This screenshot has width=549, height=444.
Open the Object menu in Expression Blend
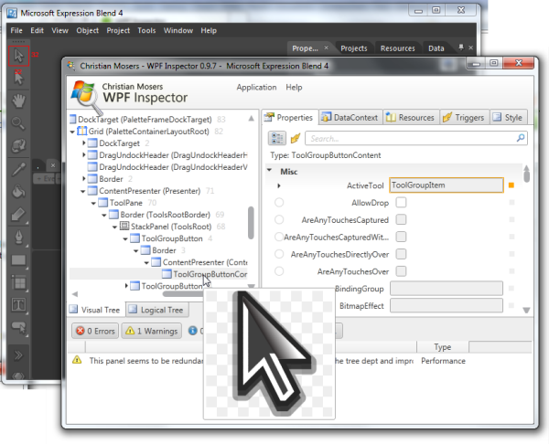pos(88,30)
